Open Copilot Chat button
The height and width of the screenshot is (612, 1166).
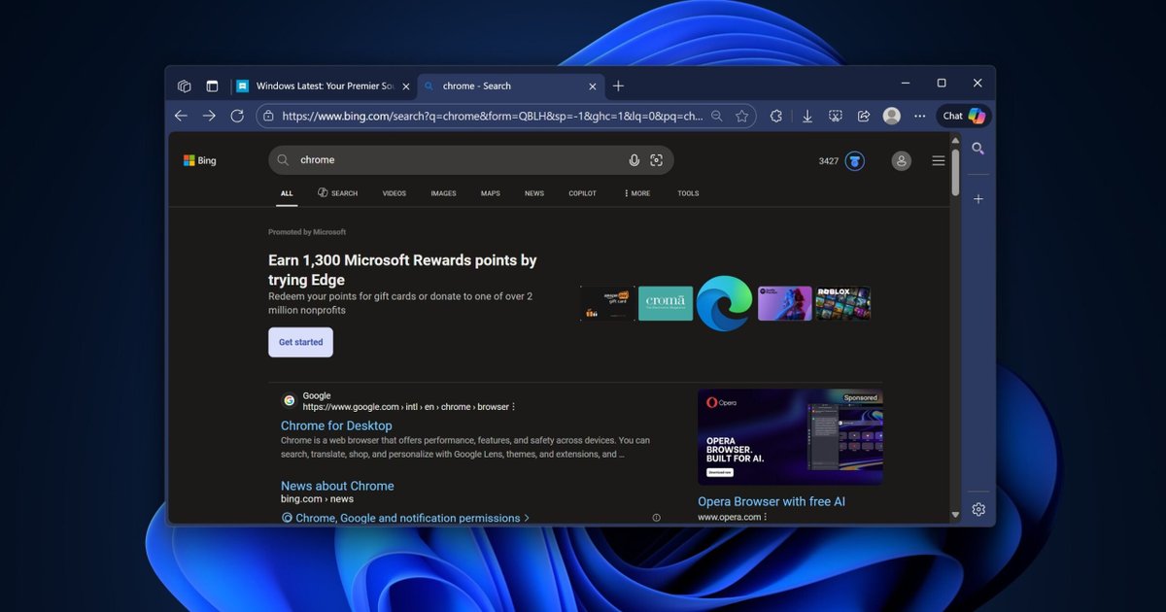click(x=965, y=116)
